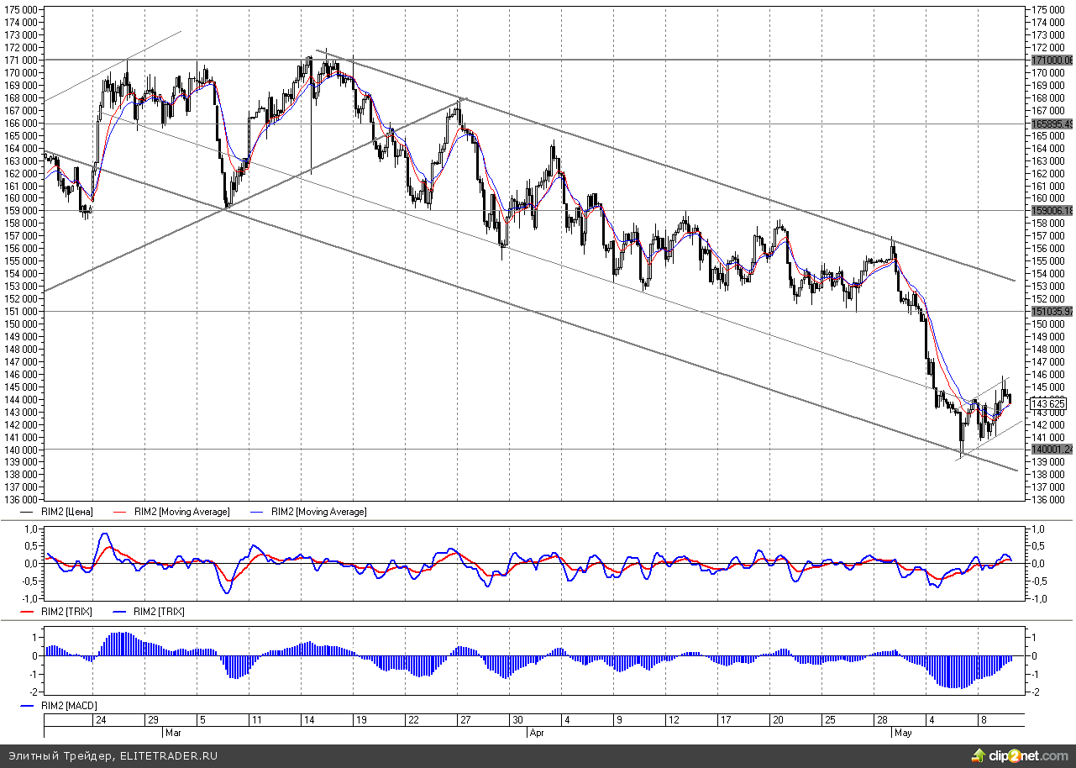Select the 165895.49 level label on price axis

[x=1052, y=124]
